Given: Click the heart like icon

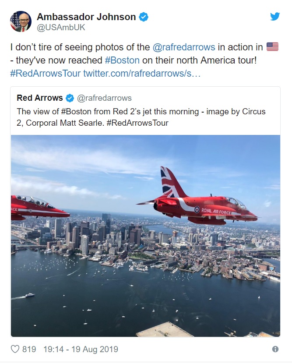Looking at the screenshot, I should point(15,349).
